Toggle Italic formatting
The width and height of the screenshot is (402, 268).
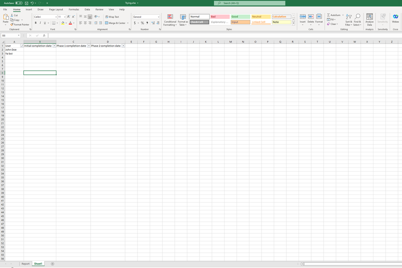pyautogui.click(x=40, y=23)
